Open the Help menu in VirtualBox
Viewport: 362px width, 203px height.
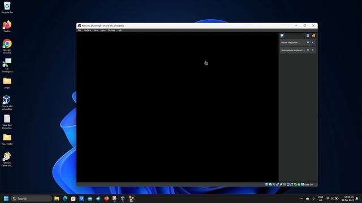pyautogui.click(x=119, y=30)
